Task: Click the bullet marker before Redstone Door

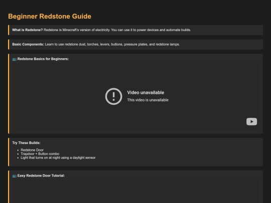Action: pyautogui.click(x=18, y=150)
